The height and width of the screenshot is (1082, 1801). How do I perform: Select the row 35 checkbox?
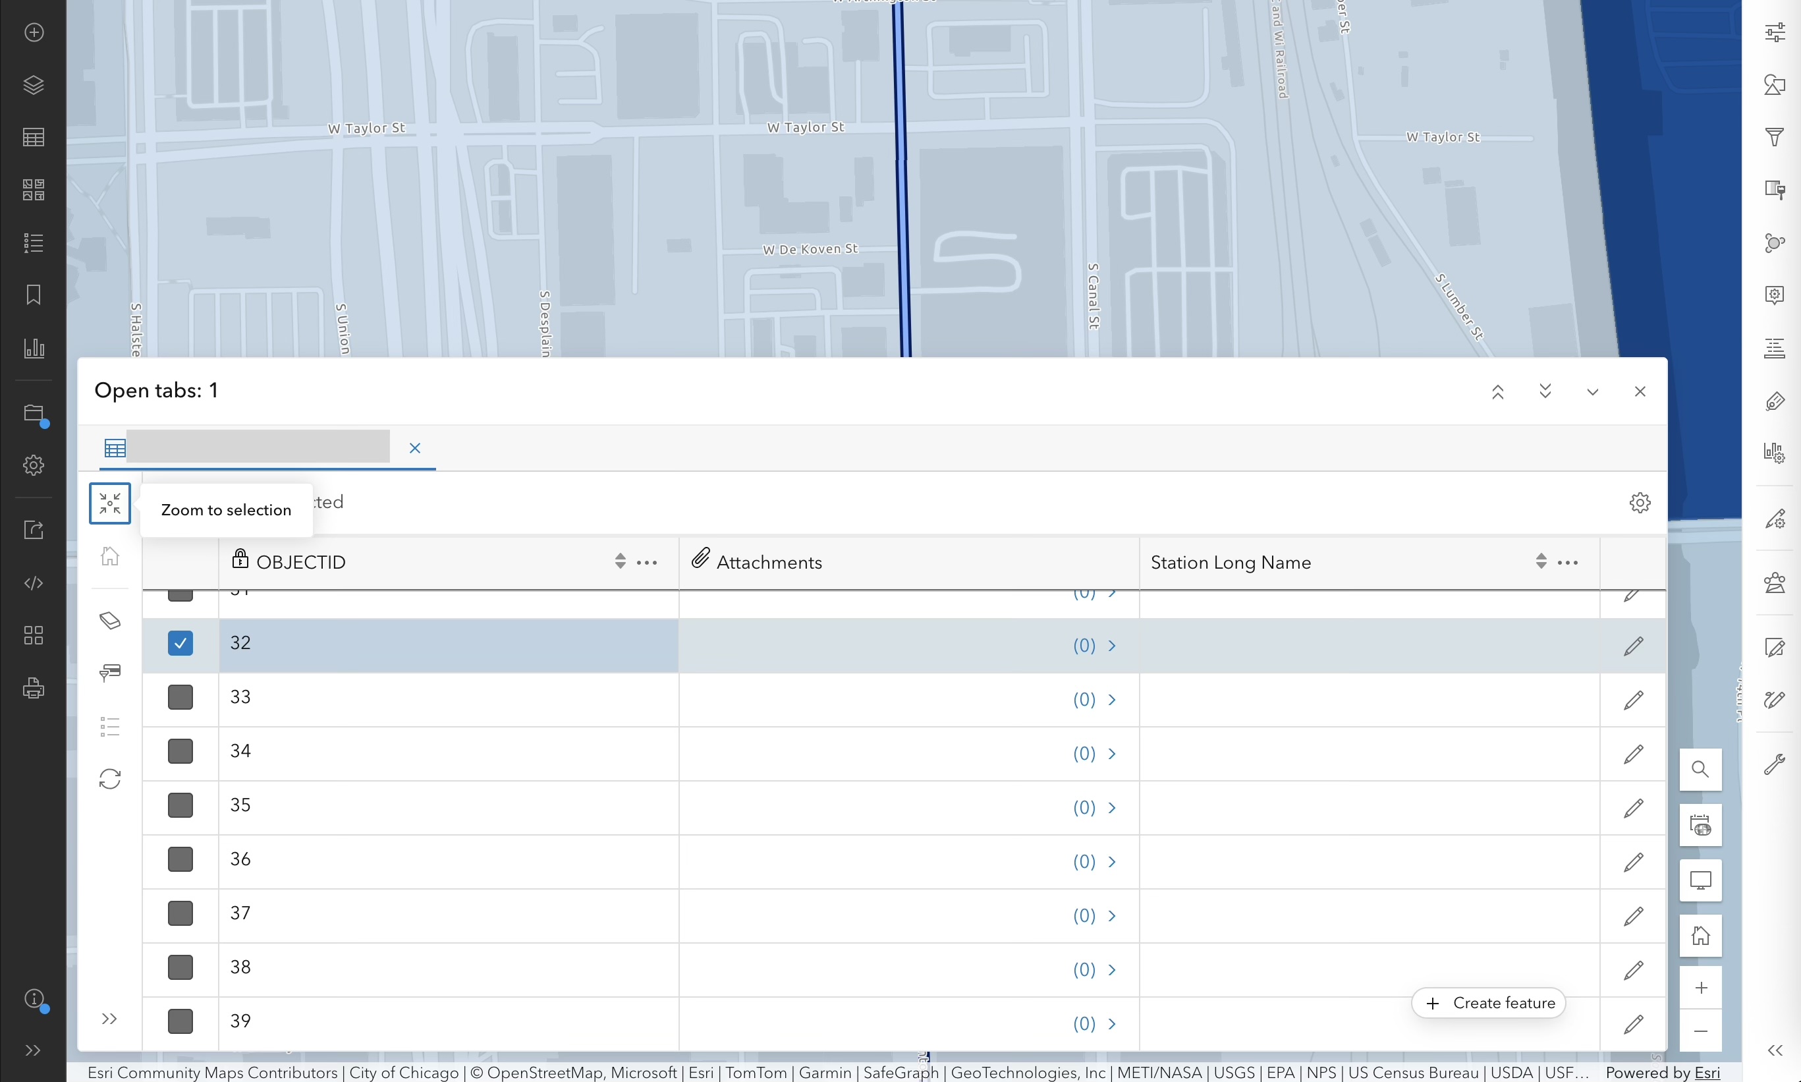click(x=180, y=805)
